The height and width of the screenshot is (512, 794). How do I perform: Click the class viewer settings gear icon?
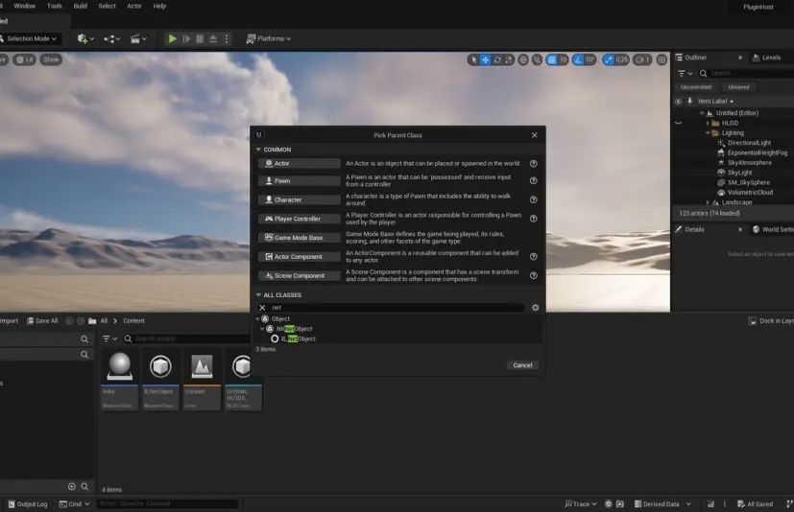(x=535, y=308)
